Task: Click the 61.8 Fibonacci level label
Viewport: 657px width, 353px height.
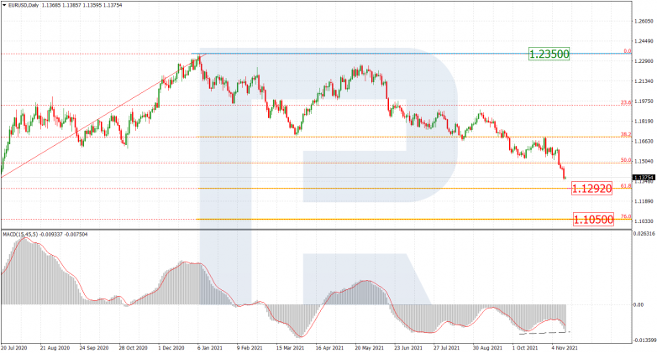Action: [626, 185]
